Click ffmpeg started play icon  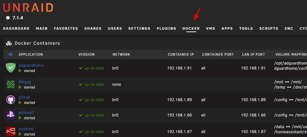click(20, 87)
